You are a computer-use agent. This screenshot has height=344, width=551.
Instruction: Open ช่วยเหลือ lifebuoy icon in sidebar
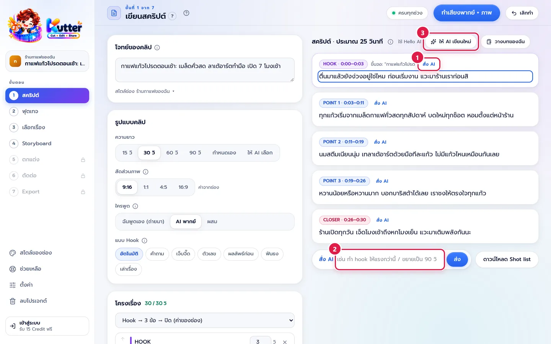coord(13,269)
